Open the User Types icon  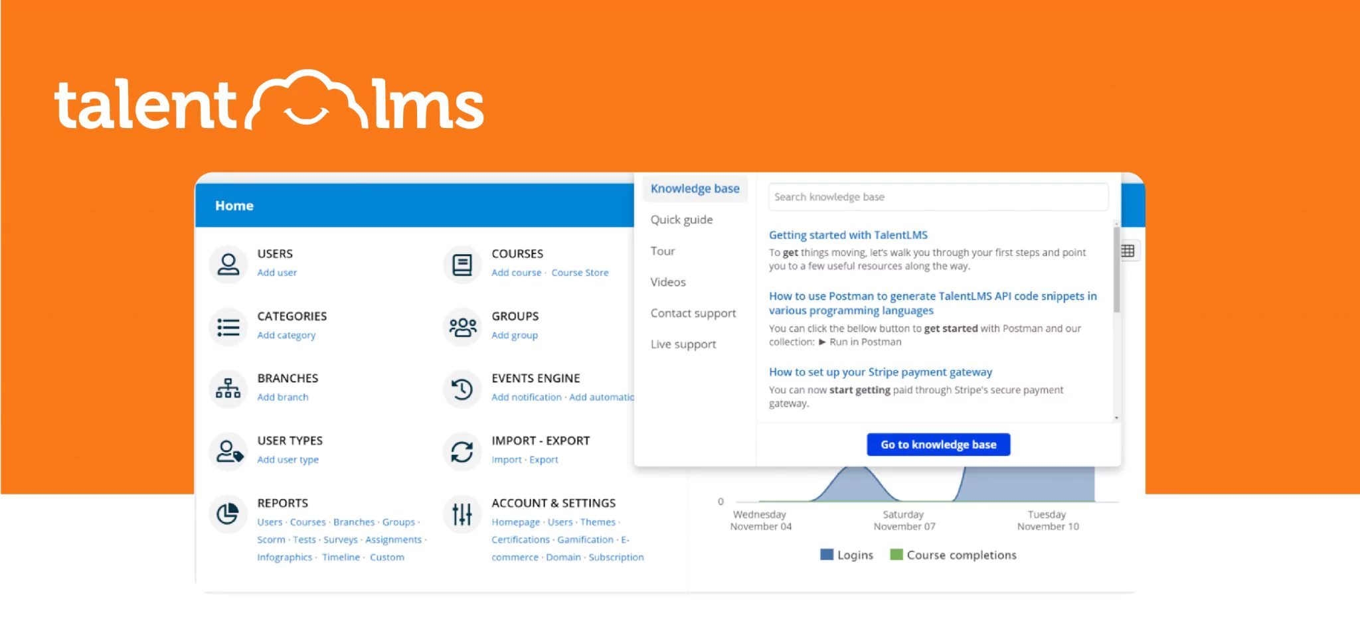click(228, 451)
